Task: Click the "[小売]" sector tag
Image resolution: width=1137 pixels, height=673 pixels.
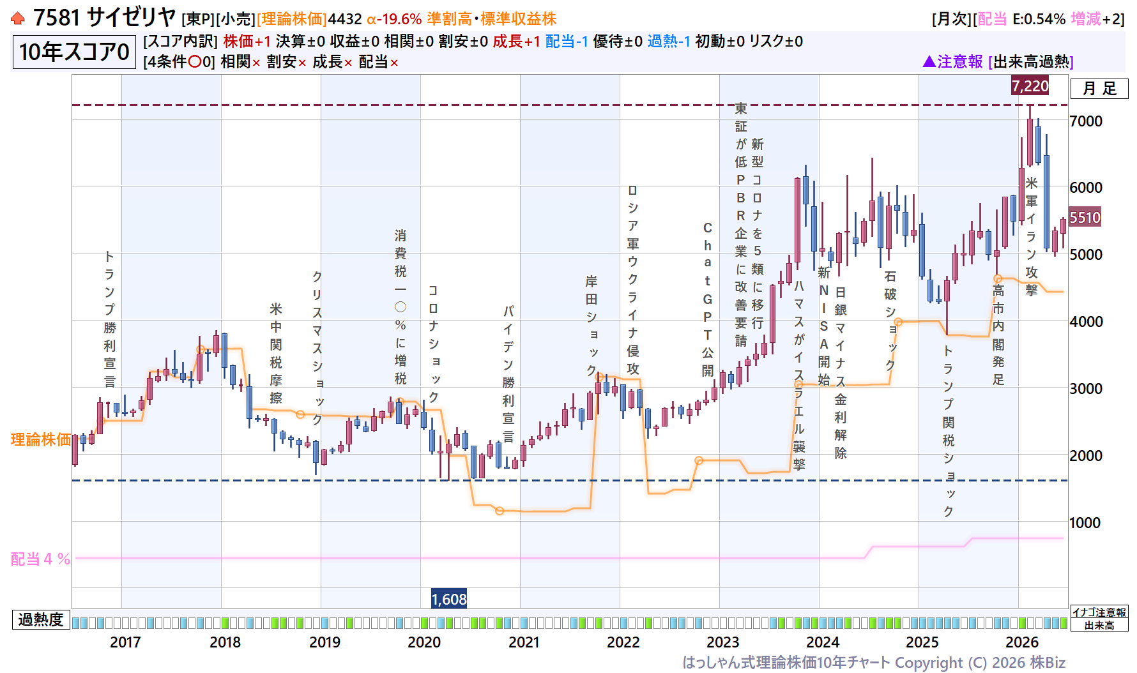Action: [236, 19]
